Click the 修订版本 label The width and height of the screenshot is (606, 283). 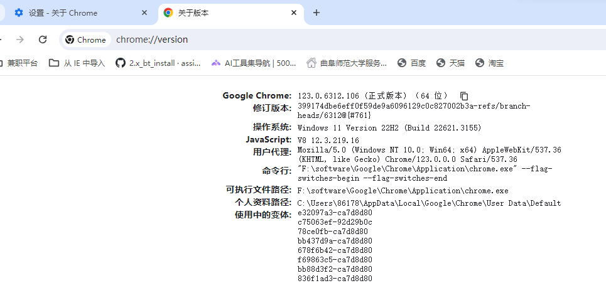[x=272, y=108]
